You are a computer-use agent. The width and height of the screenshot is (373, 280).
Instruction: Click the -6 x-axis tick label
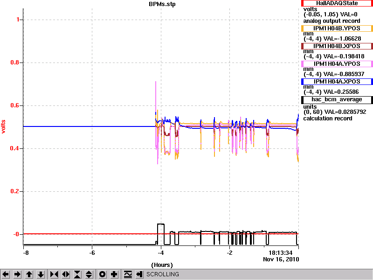point(92,253)
